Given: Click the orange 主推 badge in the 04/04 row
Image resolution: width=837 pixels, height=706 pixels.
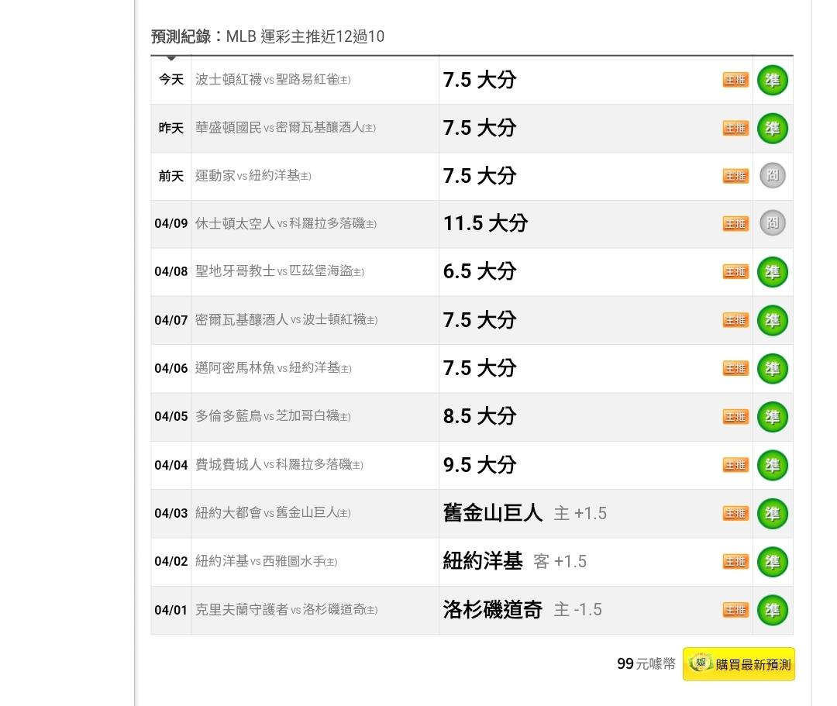Looking at the screenshot, I should tap(735, 465).
